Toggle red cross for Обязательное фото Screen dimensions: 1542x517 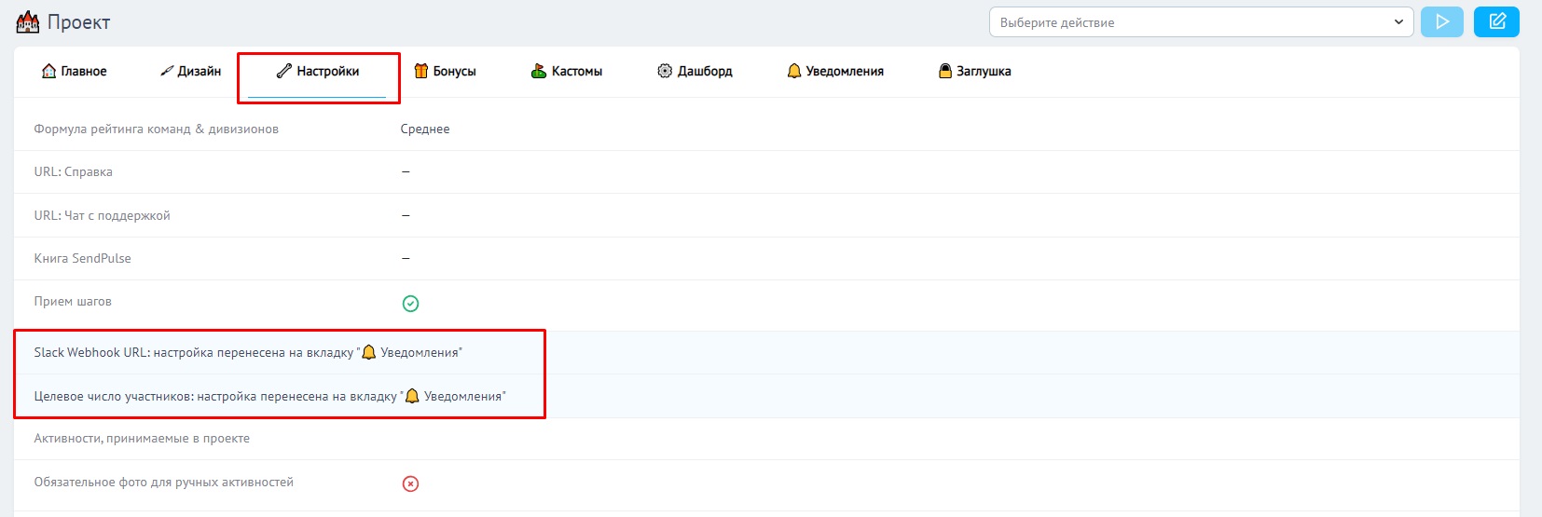[x=410, y=483]
